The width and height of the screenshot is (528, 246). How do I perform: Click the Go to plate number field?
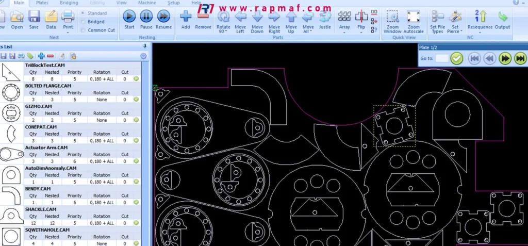pos(442,58)
